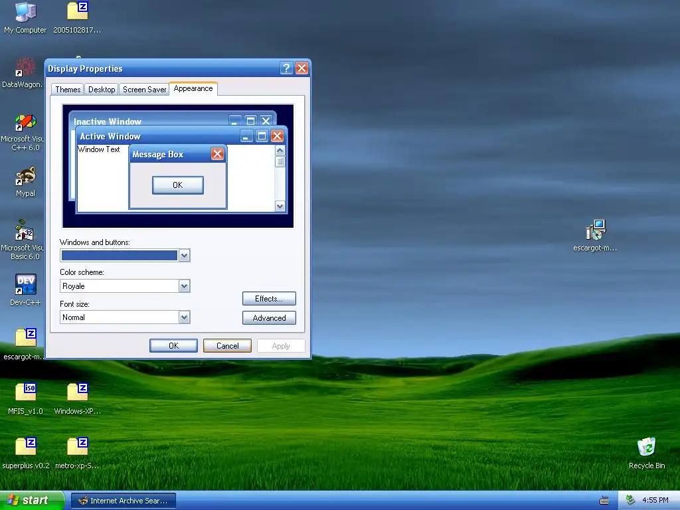This screenshot has height=510, width=680.
Task: Select the escargot-m installer icon on right
Action: coord(595,235)
